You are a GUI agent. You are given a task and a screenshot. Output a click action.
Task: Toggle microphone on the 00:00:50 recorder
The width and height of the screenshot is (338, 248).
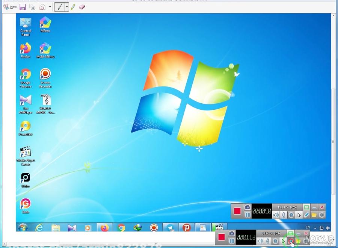284,215
